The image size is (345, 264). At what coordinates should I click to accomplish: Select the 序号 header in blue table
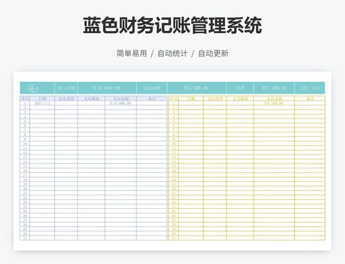[x=25, y=99]
